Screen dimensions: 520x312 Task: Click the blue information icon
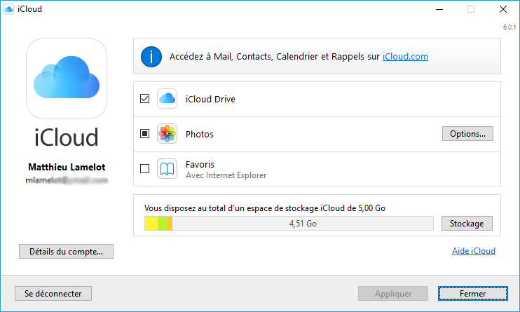[x=151, y=57]
